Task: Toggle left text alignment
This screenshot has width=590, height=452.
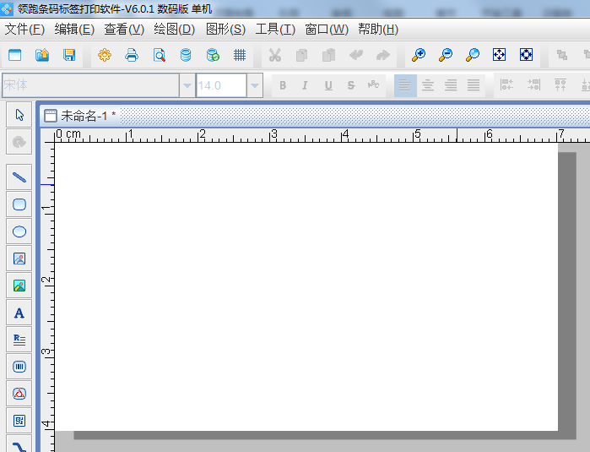Action: click(x=405, y=85)
